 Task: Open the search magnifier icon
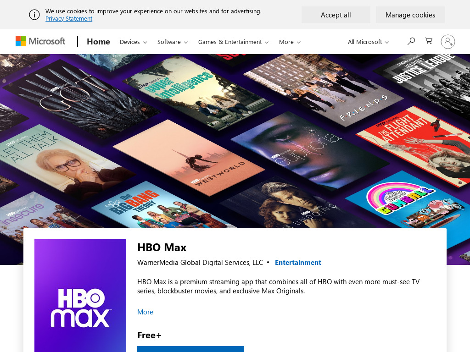click(x=411, y=41)
